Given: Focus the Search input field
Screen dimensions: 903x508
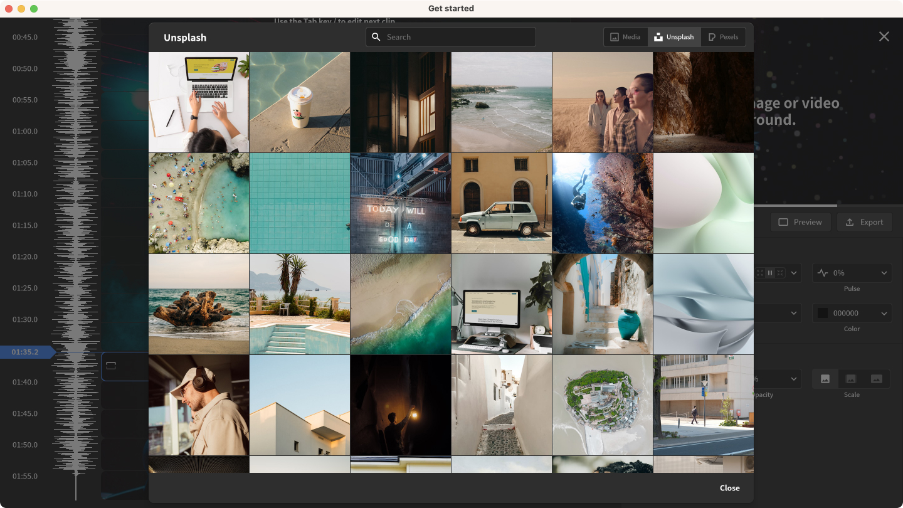Looking at the screenshot, I should coord(451,37).
